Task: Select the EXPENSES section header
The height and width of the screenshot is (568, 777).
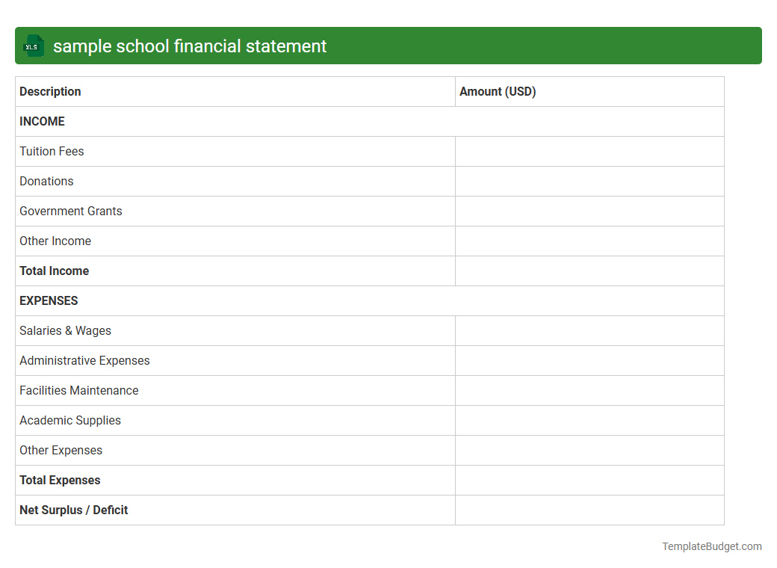Action: (x=48, y=300)
